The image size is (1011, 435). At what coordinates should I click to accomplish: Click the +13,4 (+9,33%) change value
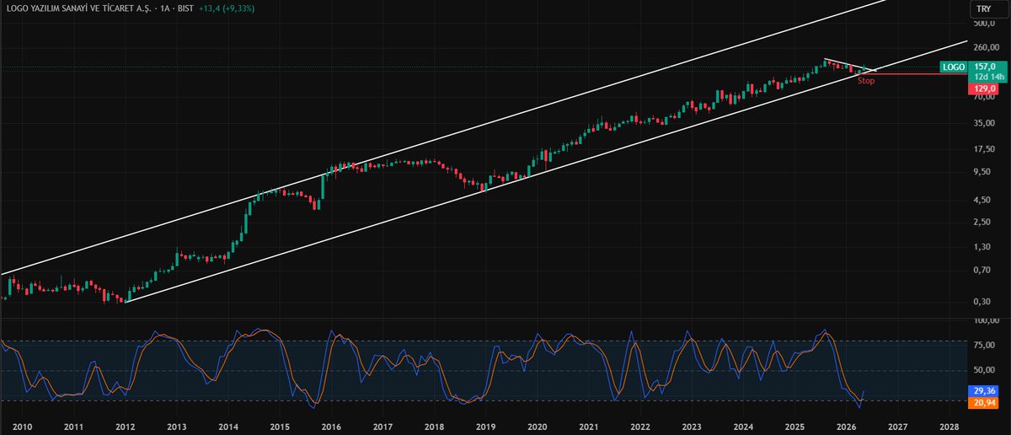[227, 8]
